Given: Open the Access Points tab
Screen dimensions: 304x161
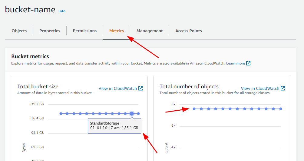Looking at the screenshot, I should click(188, 31).
